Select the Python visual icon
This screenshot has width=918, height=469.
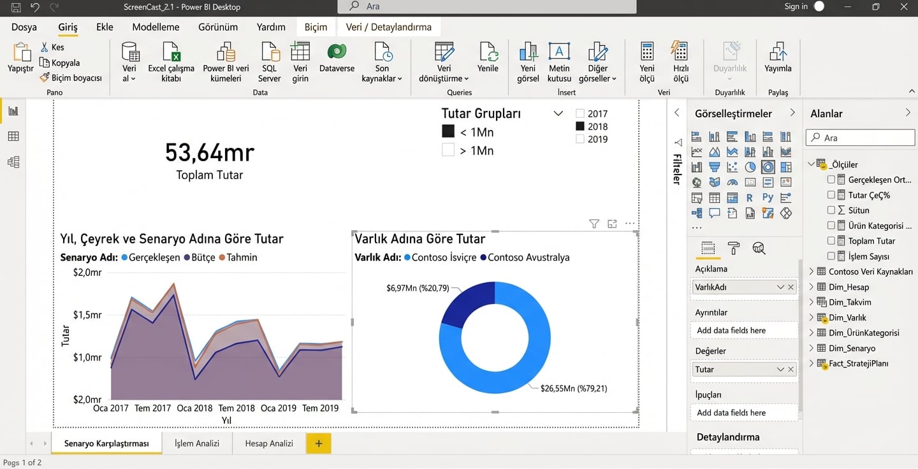pyautogui.click(x=768, y=198)
